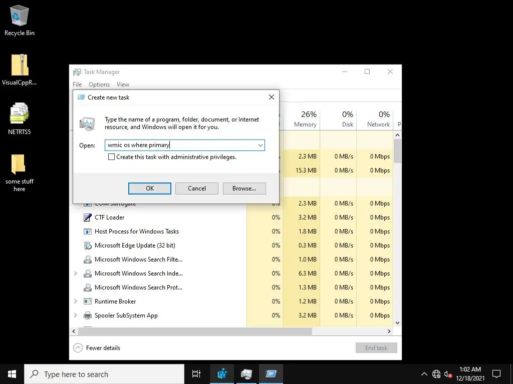Sort processes by Disk column
Image resolution: width=513 pixels, height=384 pixels.
(x=339, y=119)
